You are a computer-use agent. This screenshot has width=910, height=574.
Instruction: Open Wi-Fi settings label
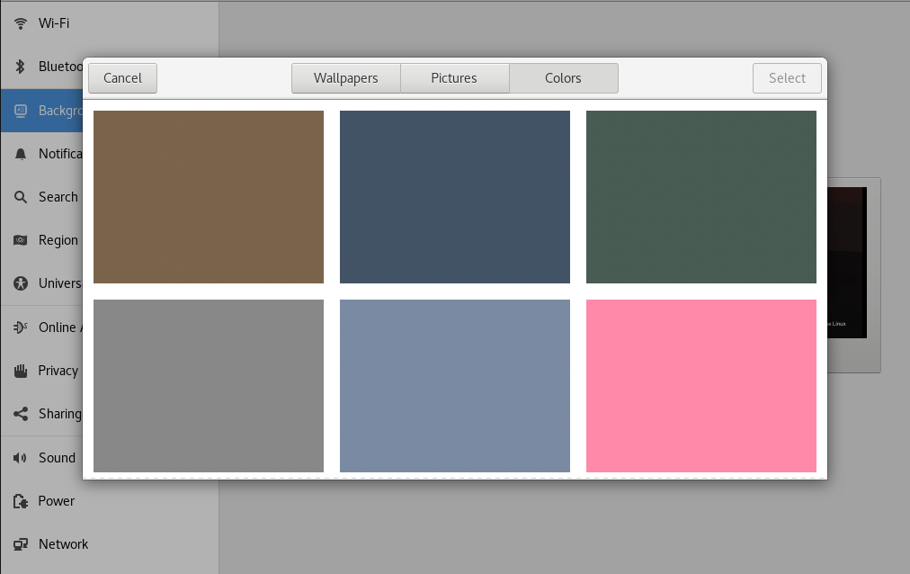tap(54, 23)
